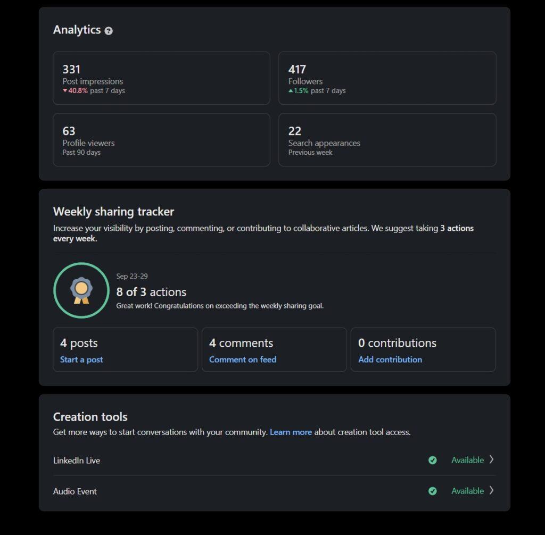Select the LinkedIn Live tool label
This screenshot has height=535, width=545.
(77, 461)
